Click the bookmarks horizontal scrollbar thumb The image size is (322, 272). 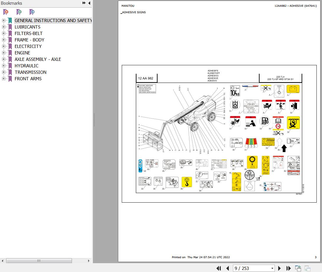[x=39, y=261]
